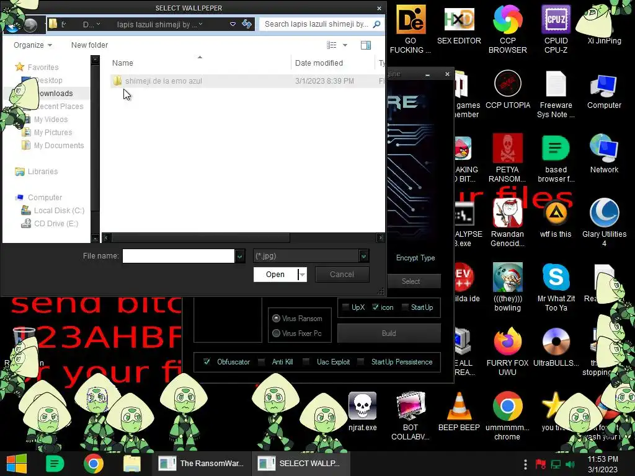Click the New folder button

tap(89, 45)
